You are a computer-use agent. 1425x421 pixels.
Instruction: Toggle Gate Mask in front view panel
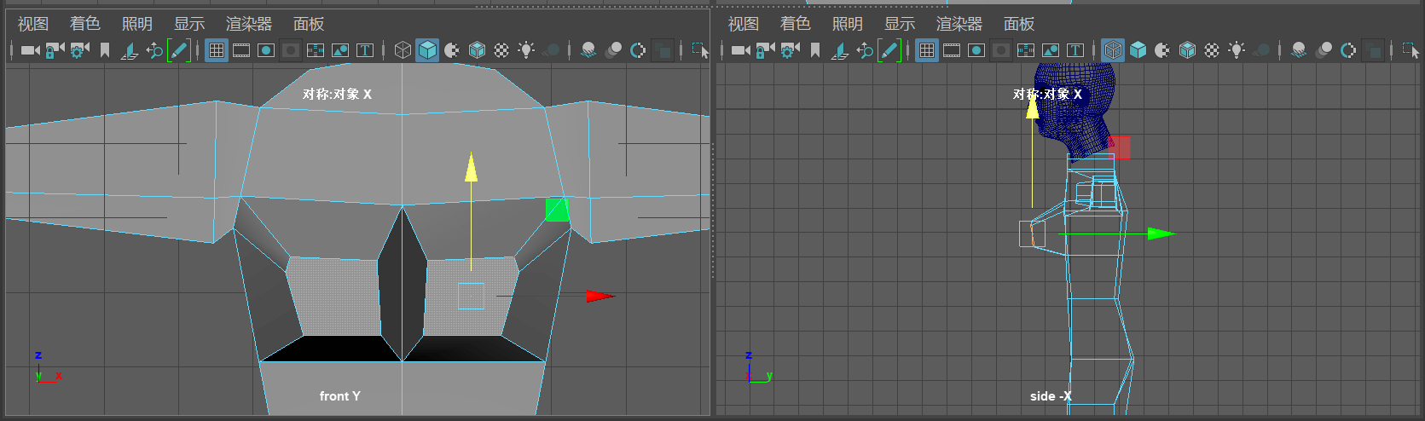click(291, 50)
